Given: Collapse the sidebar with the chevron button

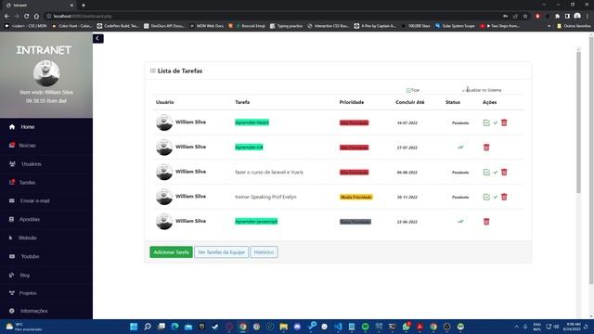Looking at the screenshot, I should [97, 38].
